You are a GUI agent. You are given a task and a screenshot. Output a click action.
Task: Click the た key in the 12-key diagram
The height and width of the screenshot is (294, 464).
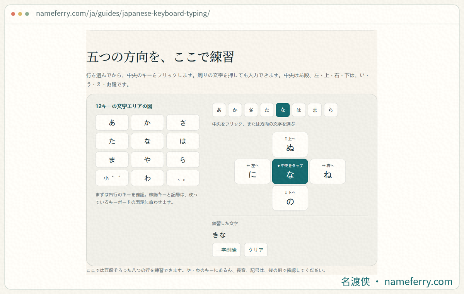[112, 141]
